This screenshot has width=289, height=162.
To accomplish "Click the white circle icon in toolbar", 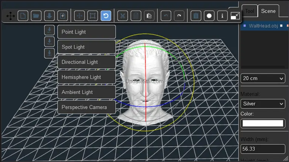I will (209, 16).
